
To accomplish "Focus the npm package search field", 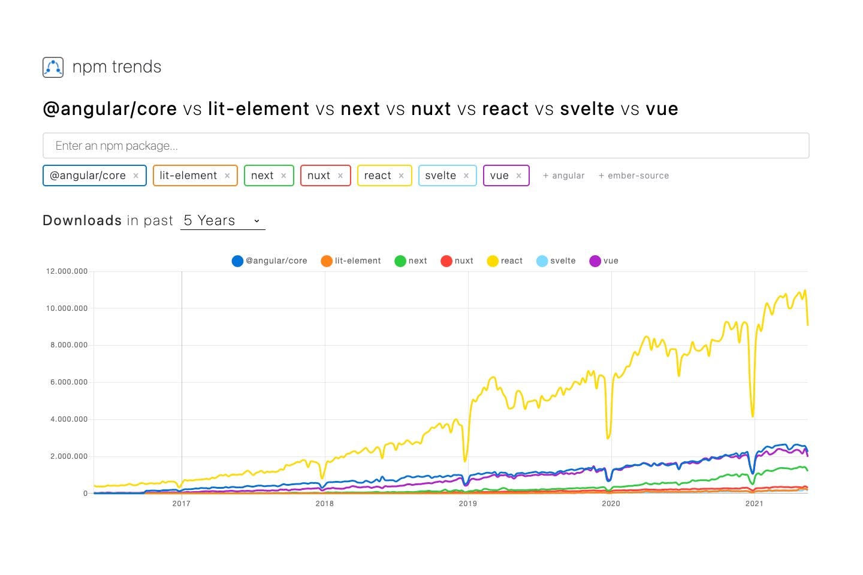I will (x=426, y=146).
